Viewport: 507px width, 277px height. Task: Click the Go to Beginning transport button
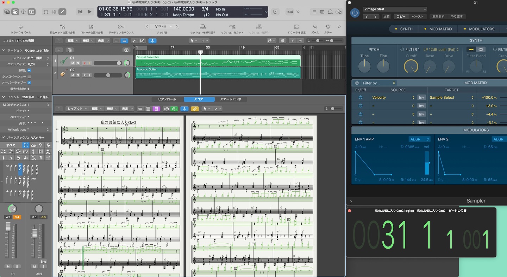(x=80, y=12)
